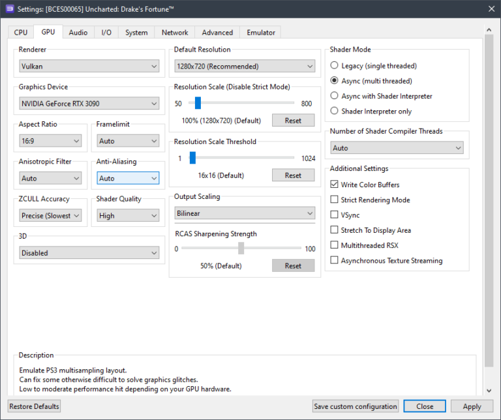Choose Shader Interpreter only mode

(x=335, y=111)
